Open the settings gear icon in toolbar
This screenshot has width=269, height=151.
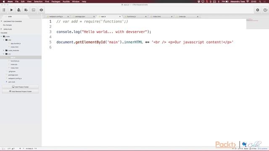(x=258, y=10)
